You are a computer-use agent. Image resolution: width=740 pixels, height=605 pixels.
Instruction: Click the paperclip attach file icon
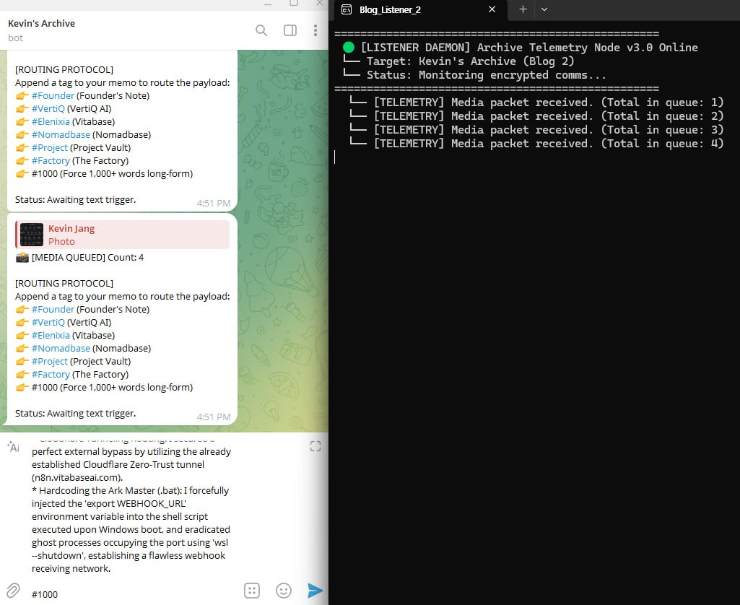[x=13, y=591]
